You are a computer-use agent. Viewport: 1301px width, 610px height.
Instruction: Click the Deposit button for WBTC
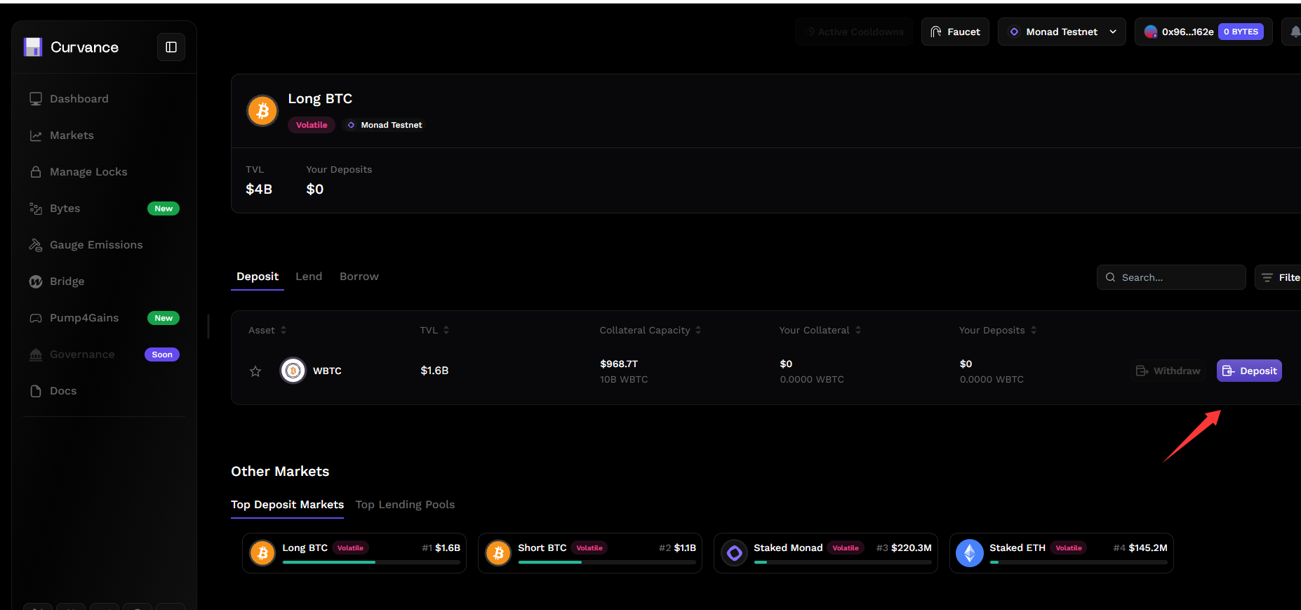point(1249,371)
